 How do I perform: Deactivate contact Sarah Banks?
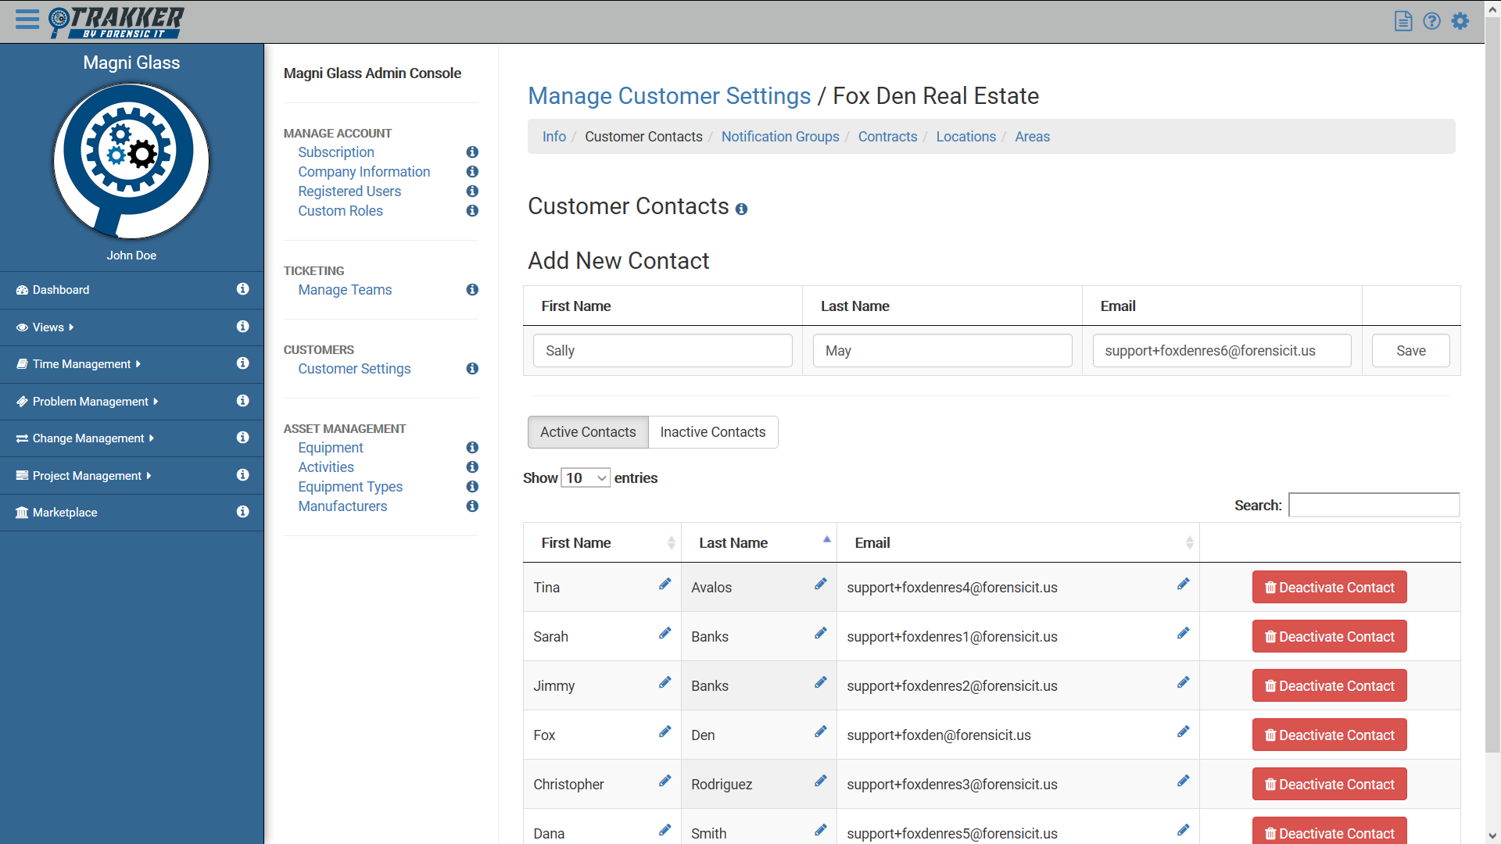point(1329,637)
